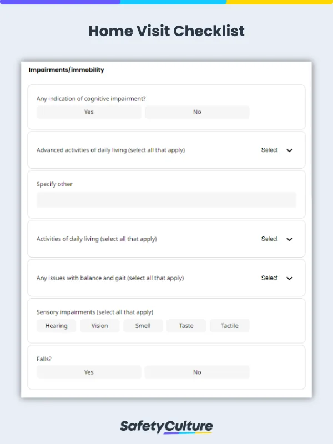333x444 pixels.
Task: Select Yes for cognitive impairment question
Action: coord(88,112)
